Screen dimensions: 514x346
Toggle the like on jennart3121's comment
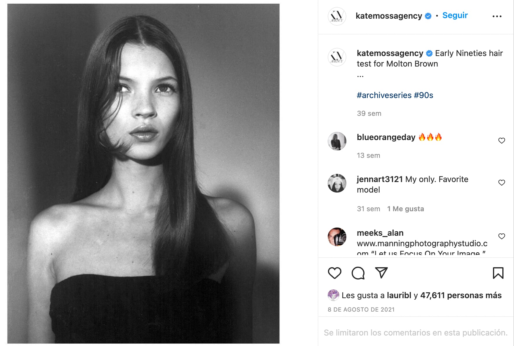(502, 182)
